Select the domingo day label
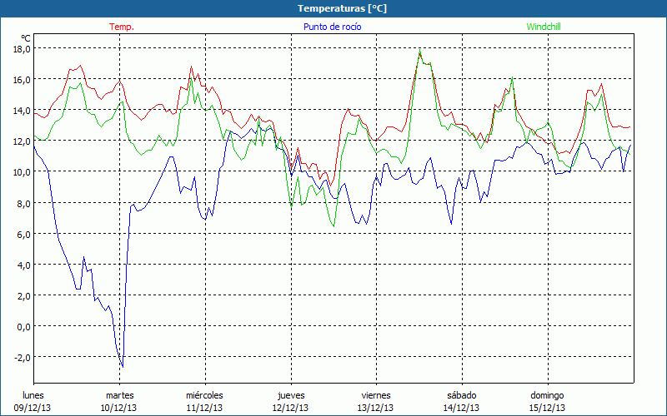 [x=547, y=395]
